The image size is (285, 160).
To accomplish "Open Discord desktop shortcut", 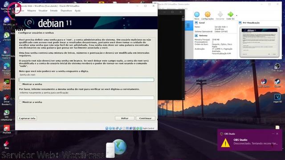I will [7, 21].
